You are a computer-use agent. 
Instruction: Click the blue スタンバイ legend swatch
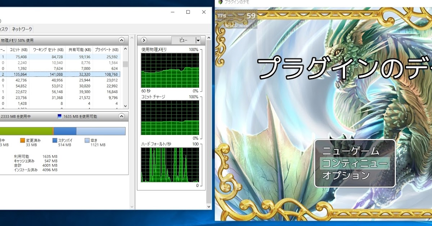pyautogui.click(x=55, y=141)
